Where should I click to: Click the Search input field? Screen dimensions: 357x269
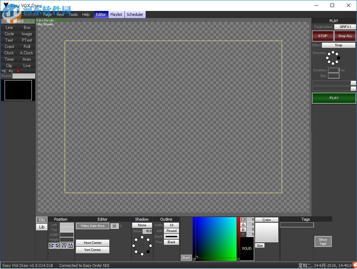pyautogui.click(x=24, y=76)
